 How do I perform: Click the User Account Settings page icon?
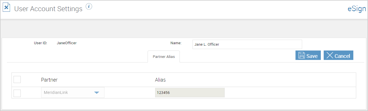[6, 8]
